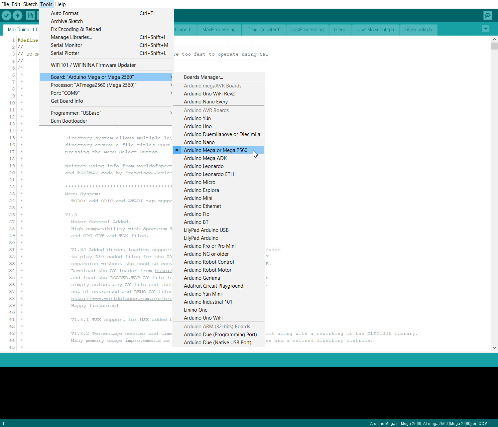This screenshot has width=498, height=427.
Task: Click editor scrollbar up arrow
Action: point(494,39)
